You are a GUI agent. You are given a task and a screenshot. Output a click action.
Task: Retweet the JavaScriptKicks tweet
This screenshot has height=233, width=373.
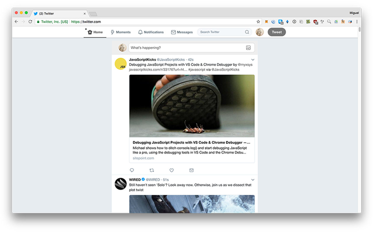tap(152, 170)
